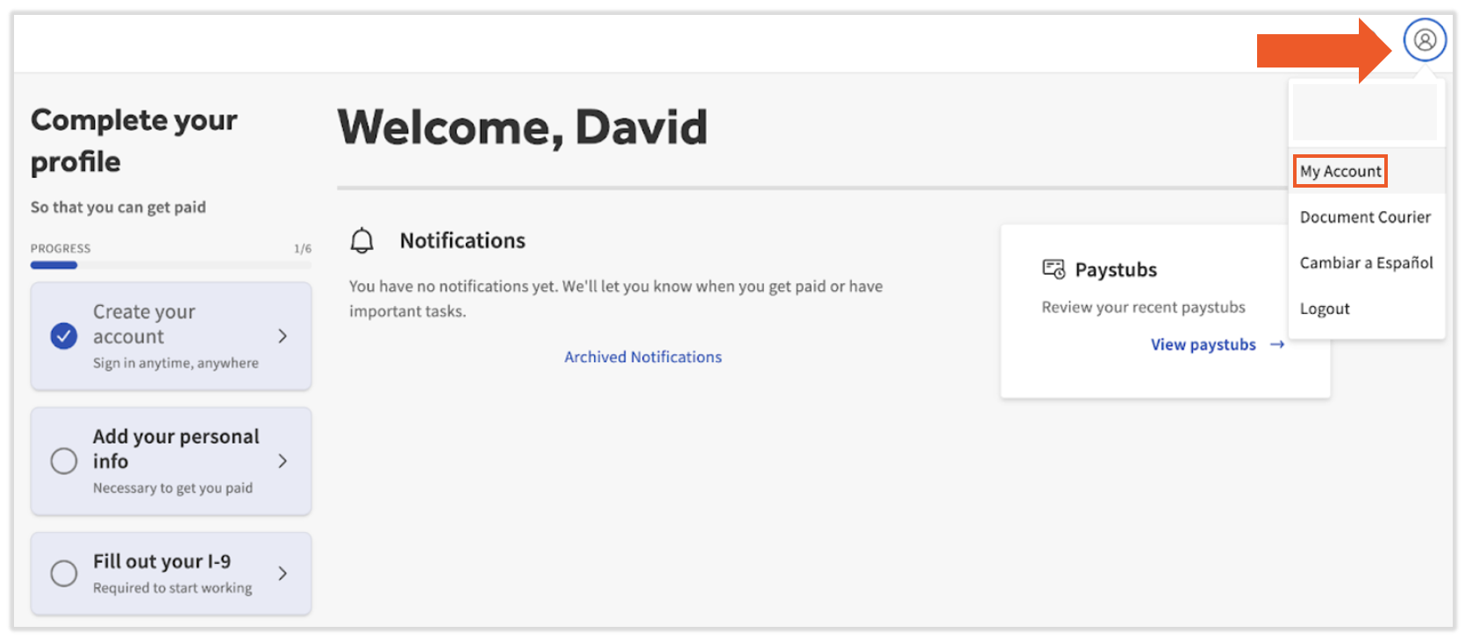Click the Paystubs card icon

[1054, 269]
